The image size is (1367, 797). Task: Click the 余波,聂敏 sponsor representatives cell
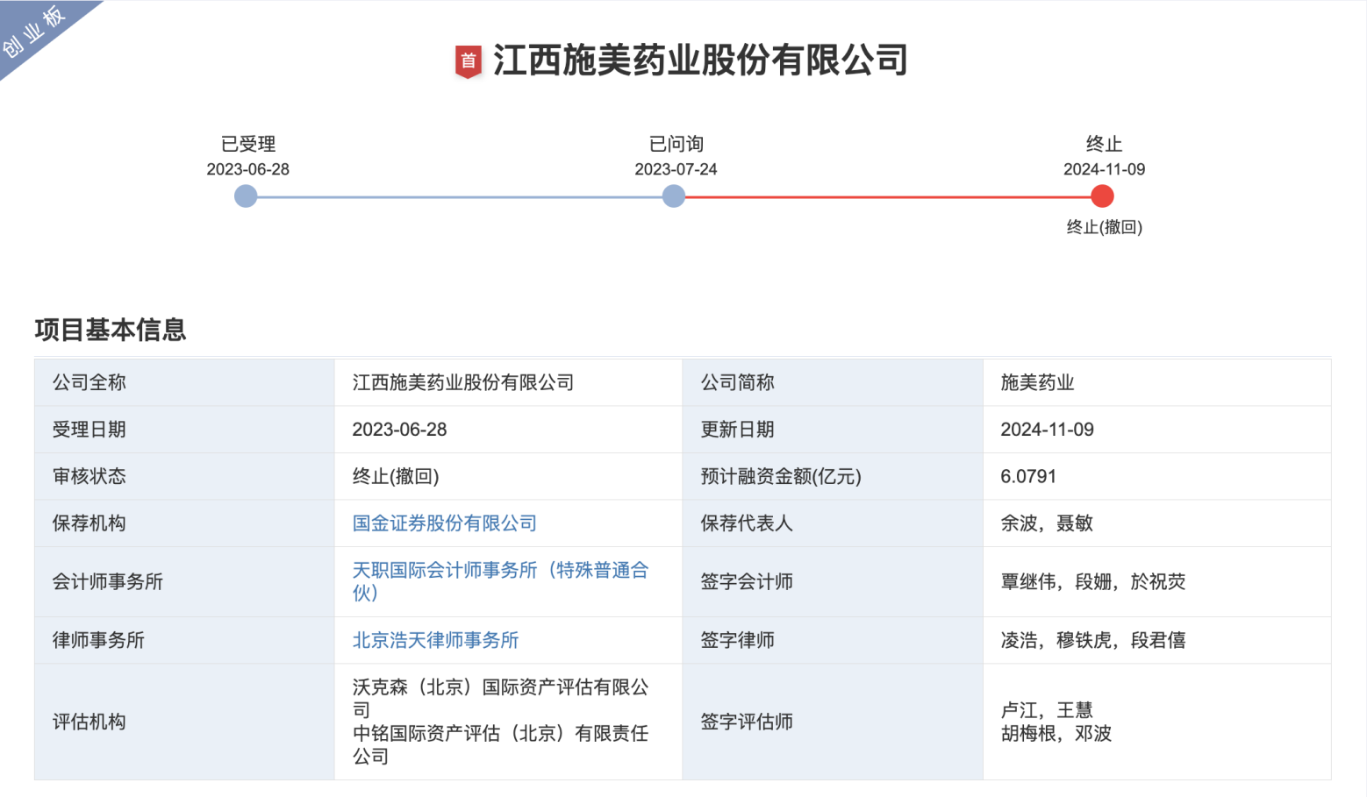(1046, 523)
